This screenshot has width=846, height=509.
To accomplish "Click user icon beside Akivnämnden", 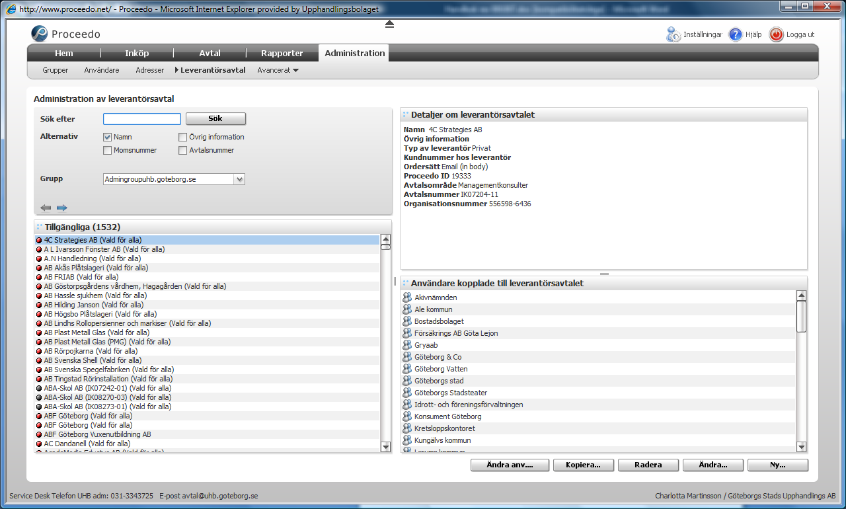I will (x=407, y=297).
